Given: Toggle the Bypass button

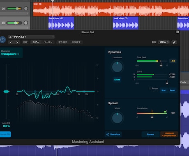Looking at the screenshot, I should tap(150, 134).
